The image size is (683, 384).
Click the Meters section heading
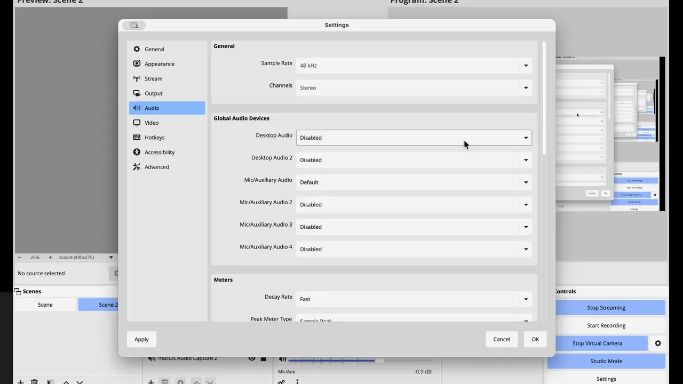pyautogui.click(x=223, y=280)
